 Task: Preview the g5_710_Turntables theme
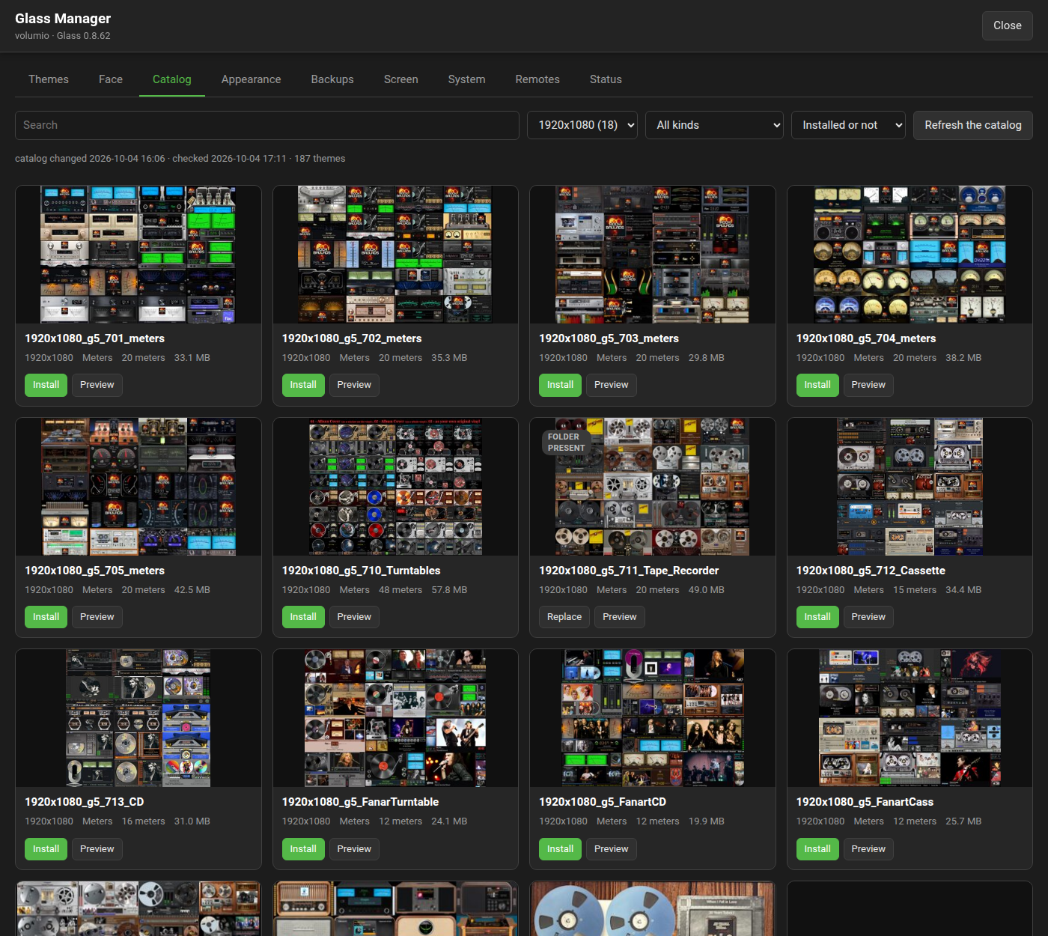coord(354,617)
